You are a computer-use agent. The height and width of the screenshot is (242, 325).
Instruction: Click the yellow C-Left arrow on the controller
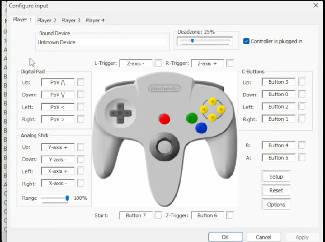point(204,109)
